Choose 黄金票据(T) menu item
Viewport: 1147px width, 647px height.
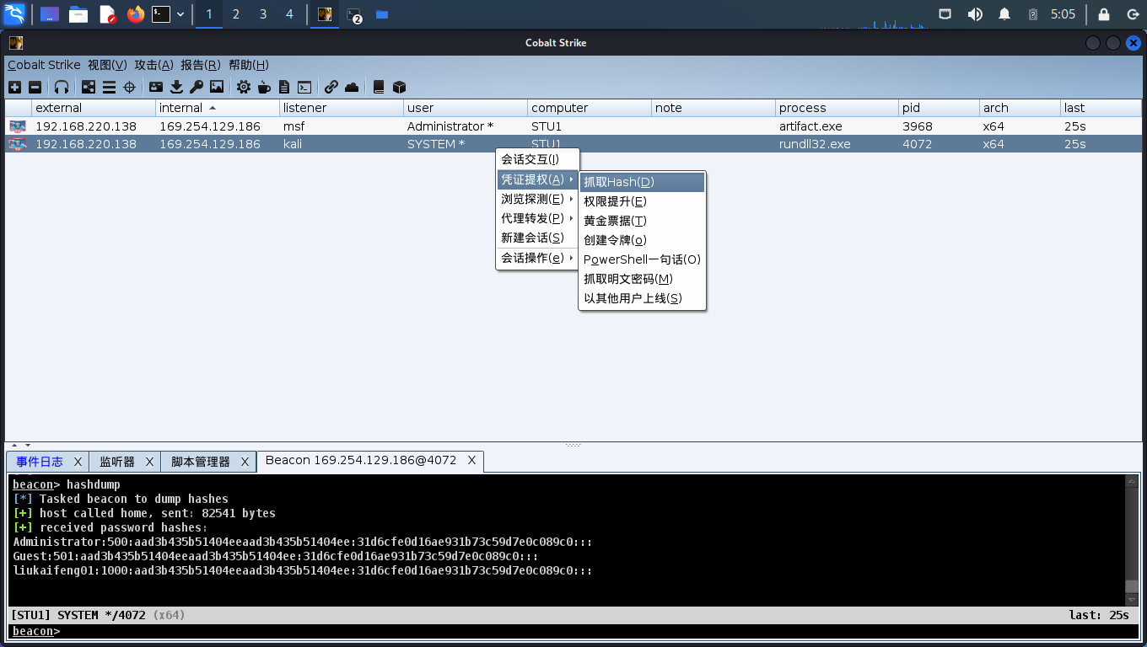[x=642, y=221]
